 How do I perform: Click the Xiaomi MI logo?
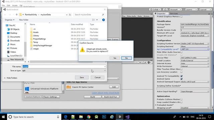point(69,87)
